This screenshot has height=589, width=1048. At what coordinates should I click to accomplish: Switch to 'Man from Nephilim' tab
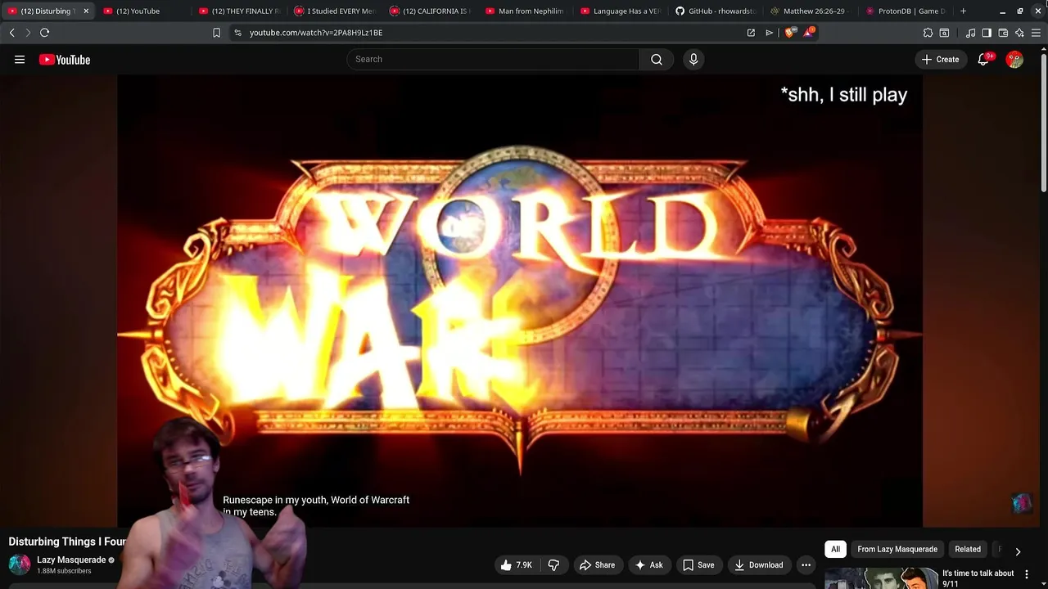(524, 11)
